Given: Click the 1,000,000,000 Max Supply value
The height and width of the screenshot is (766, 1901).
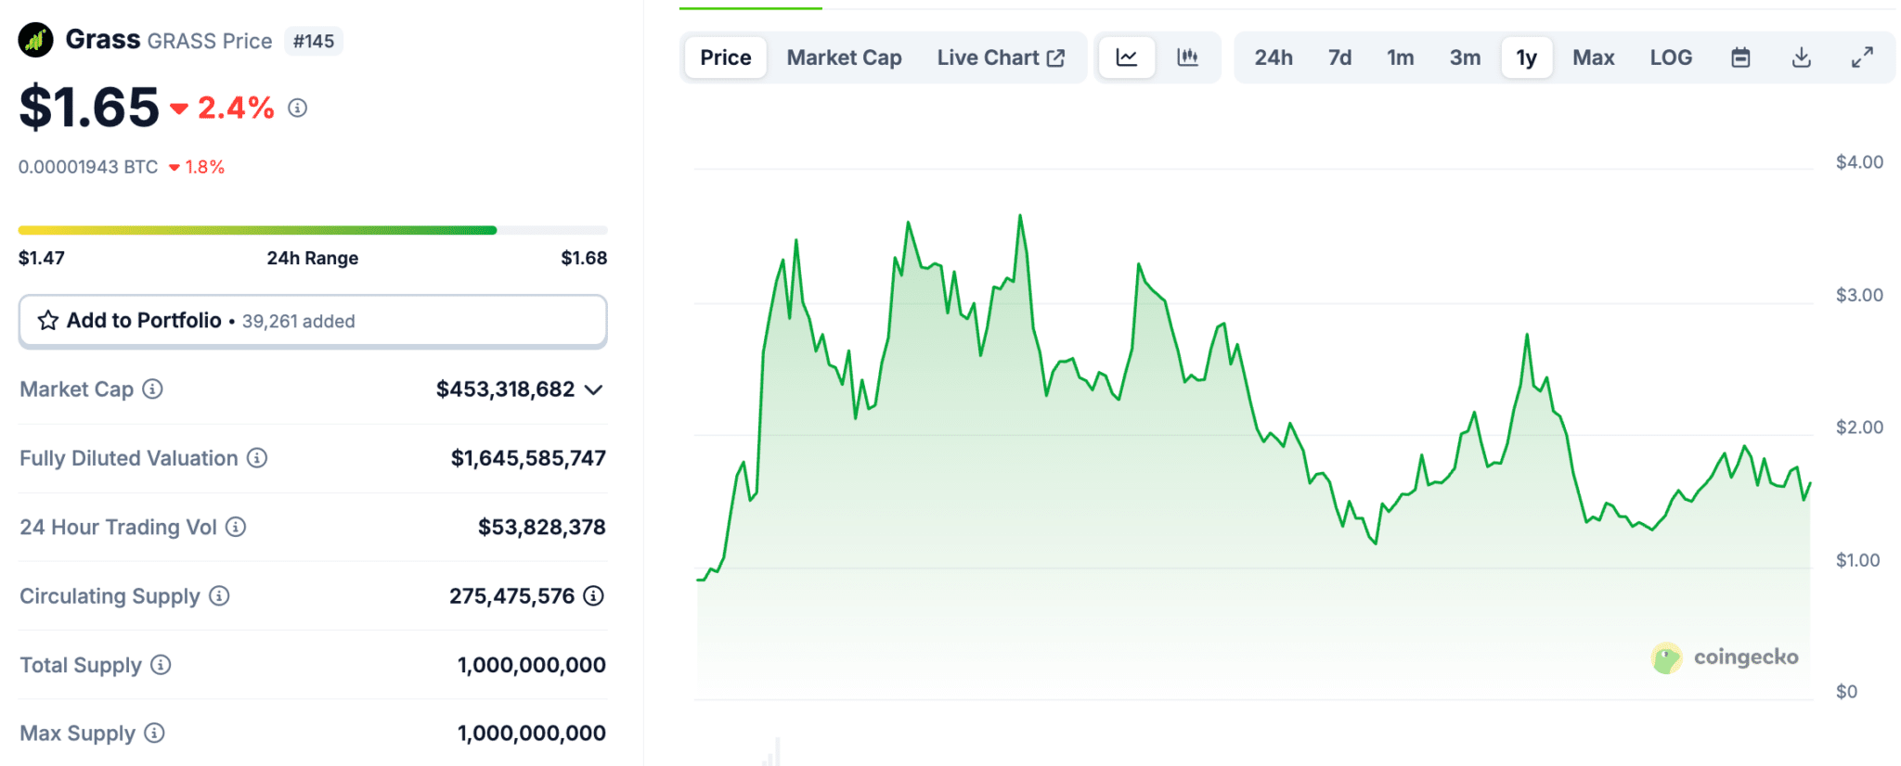Looking at the screenshot, I should click(x=532, y=733).
